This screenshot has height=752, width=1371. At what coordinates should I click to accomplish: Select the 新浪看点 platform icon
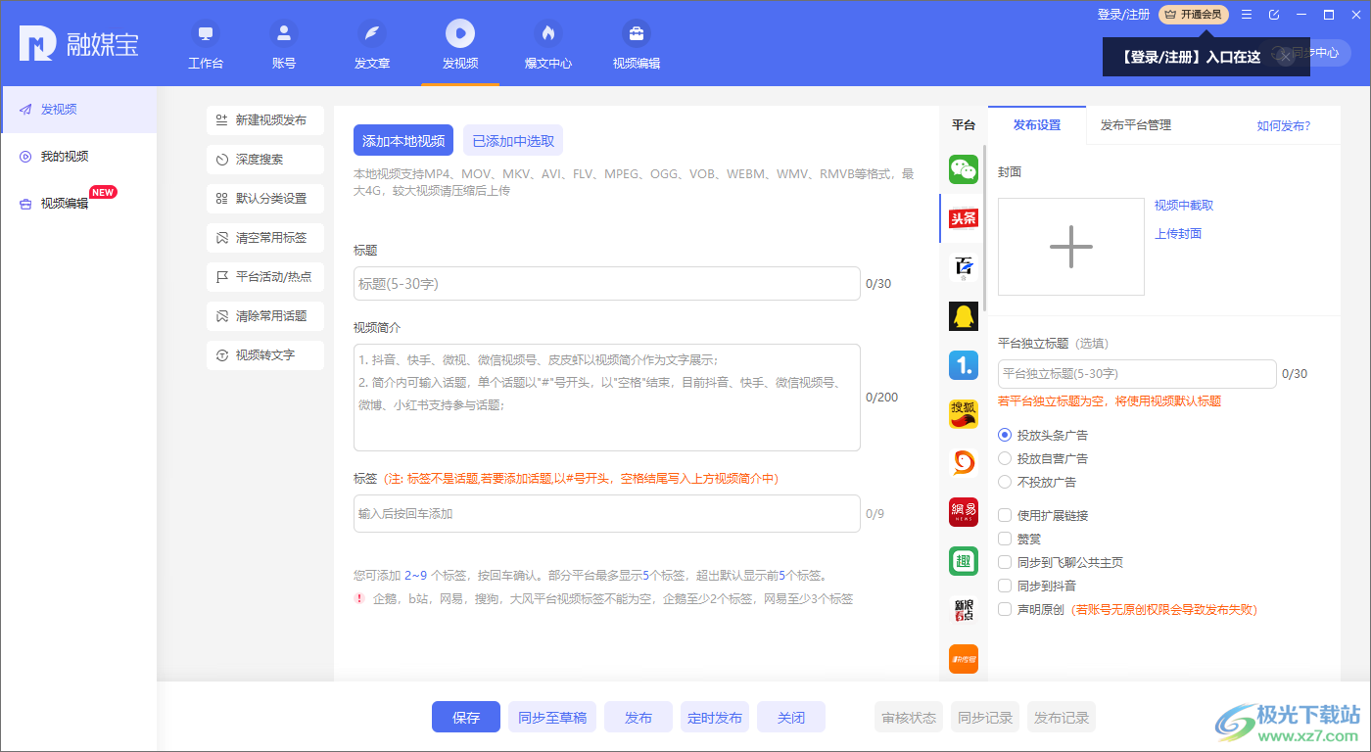click(964, 610)
